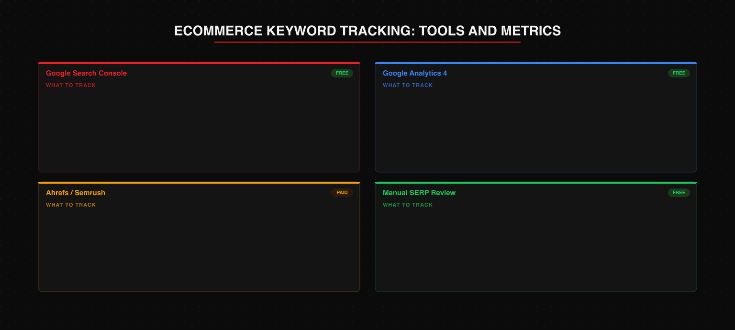This screenshot has width=735, height=330.
Task: Click 'What to track' under Manual SERP Review
Action: pyautogui.click(x=408, y=205)
